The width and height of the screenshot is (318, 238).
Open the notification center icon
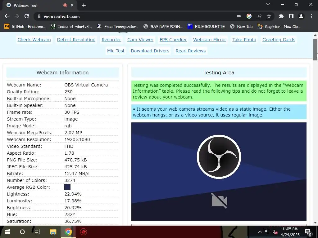tap(308, 232)
